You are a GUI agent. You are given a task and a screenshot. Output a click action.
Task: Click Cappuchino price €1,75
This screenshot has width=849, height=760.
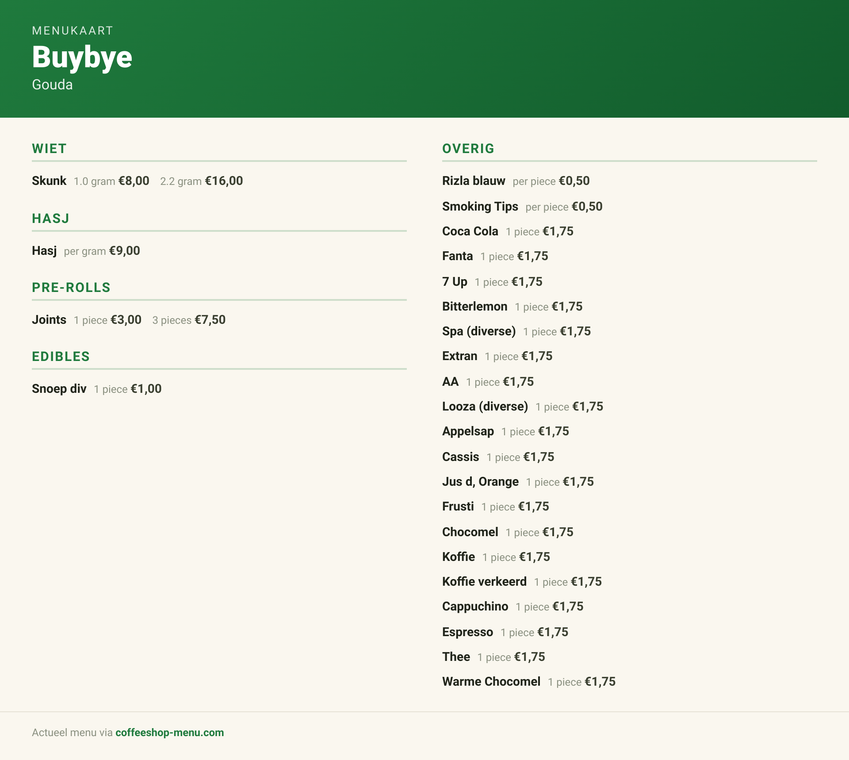[568, 606]
